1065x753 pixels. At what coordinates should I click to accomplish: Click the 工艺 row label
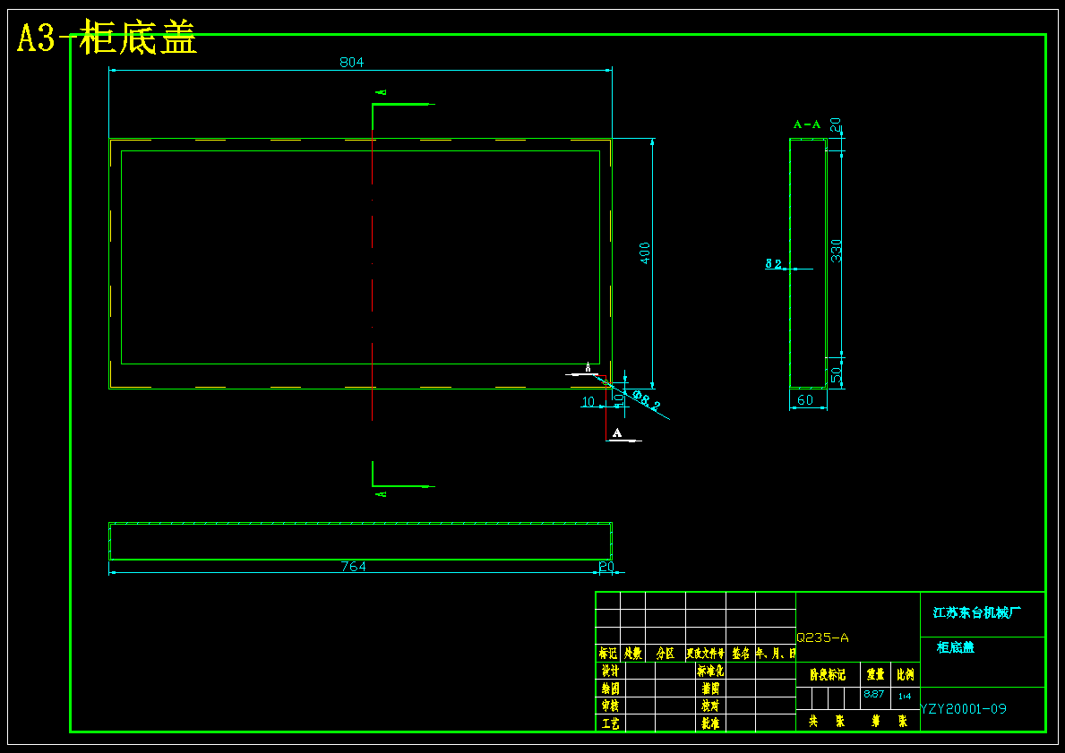pyautogui.click(x=610, y=723)
